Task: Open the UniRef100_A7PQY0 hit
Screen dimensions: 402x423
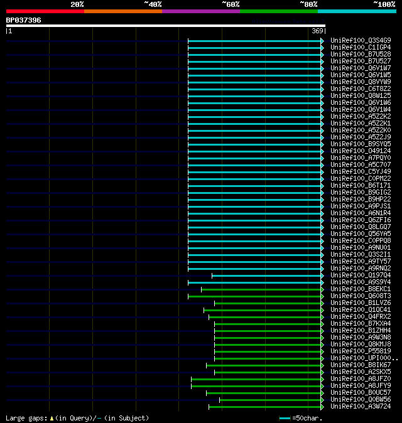Action: [361, 158]
